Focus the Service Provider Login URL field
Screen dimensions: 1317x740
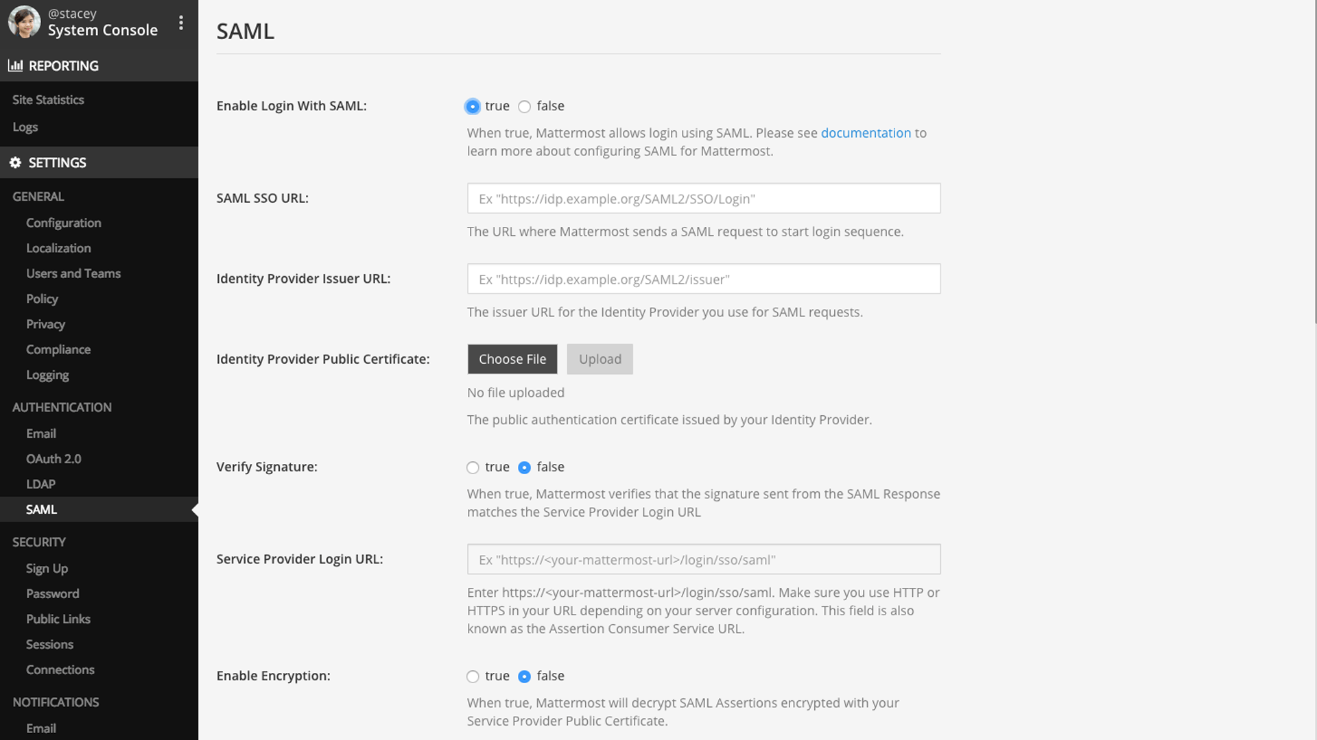704,560
